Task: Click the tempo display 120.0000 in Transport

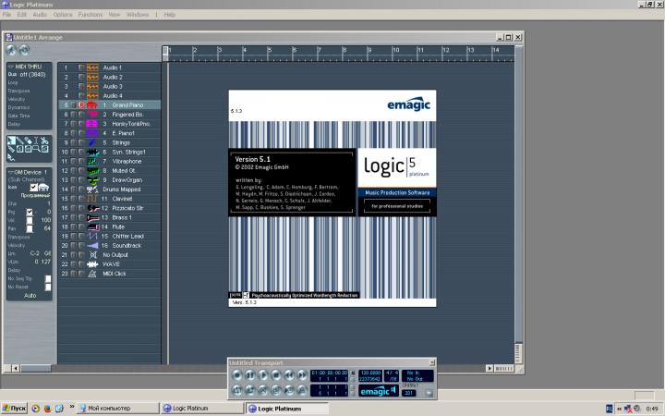Action: click(x=369, y=373)
